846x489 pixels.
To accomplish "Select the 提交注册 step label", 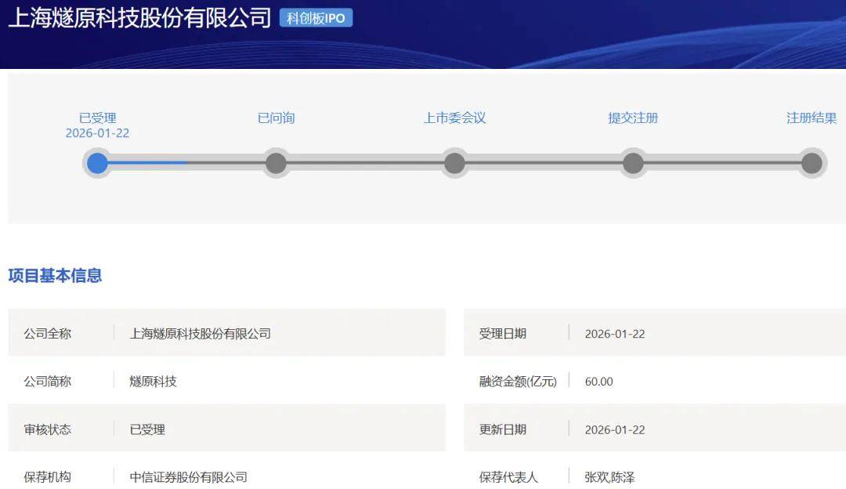I will point(633,118).
